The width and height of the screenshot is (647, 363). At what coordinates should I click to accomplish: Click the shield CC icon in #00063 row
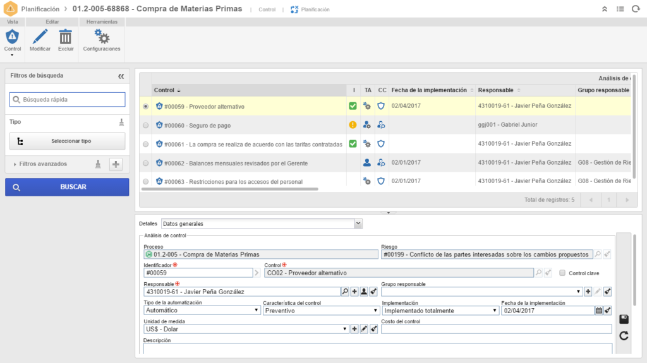click(381, 181)
